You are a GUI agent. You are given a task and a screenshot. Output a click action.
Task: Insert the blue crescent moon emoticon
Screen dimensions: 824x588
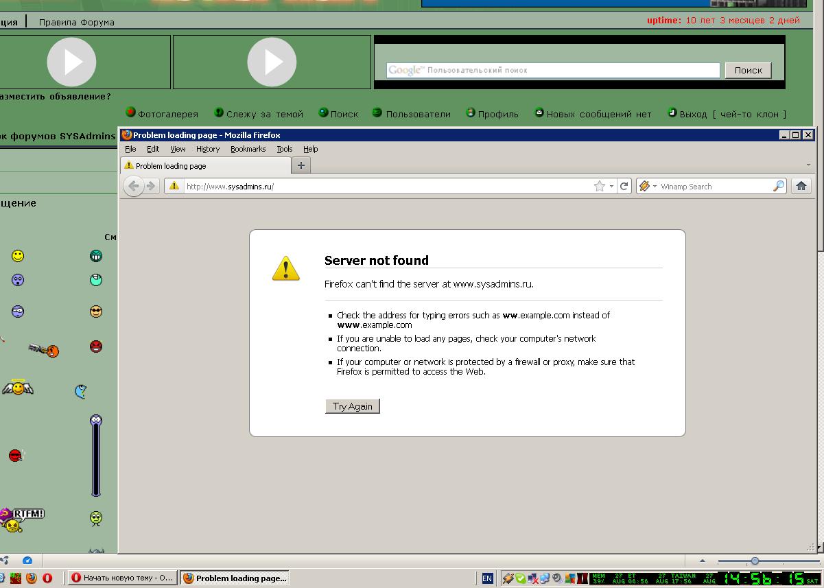coord(80,391)
